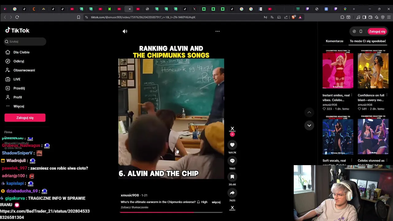Save video with the bookmark icon
The image size is (393, 221).
point(232,177)
